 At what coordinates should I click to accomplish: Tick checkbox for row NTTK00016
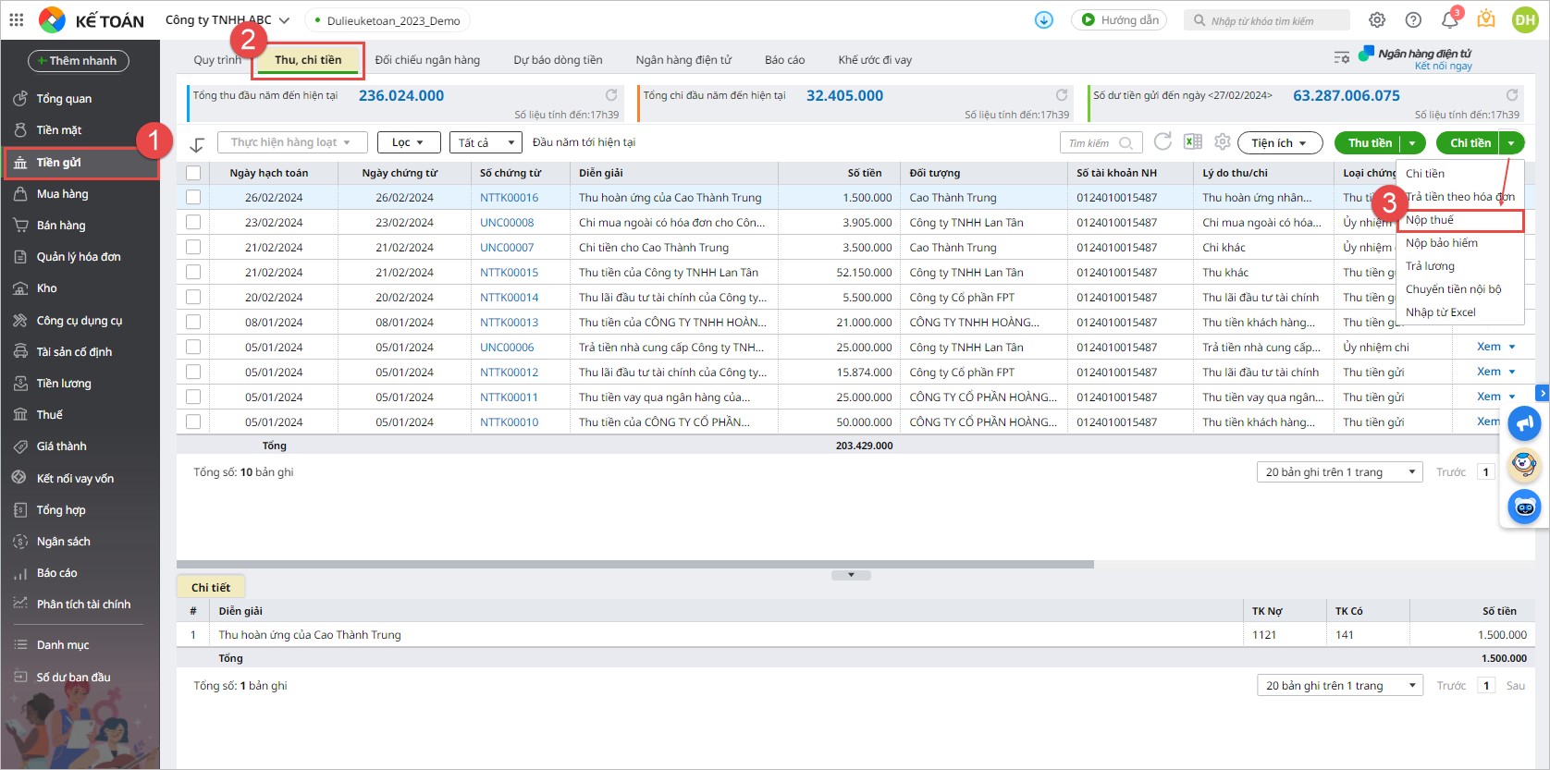click(x=193, y=197)
